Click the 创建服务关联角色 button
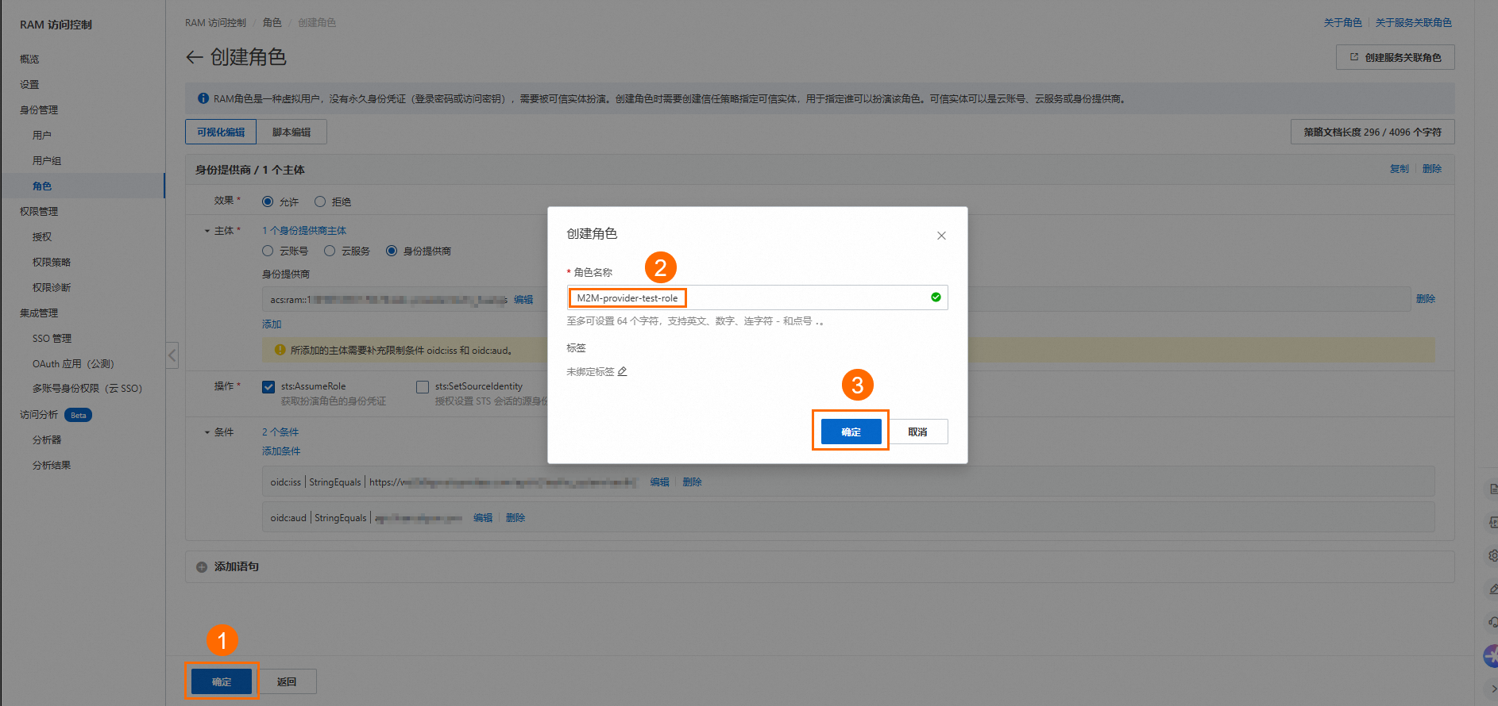Screen dimensions: 1498x706 [1396, 57]
